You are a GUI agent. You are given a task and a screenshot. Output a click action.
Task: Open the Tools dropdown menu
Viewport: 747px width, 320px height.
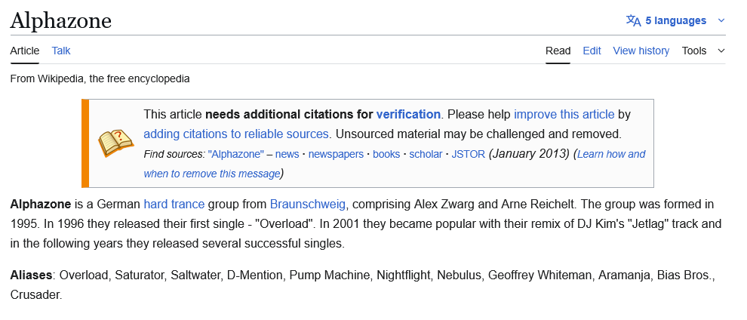[x=702, y=51]
